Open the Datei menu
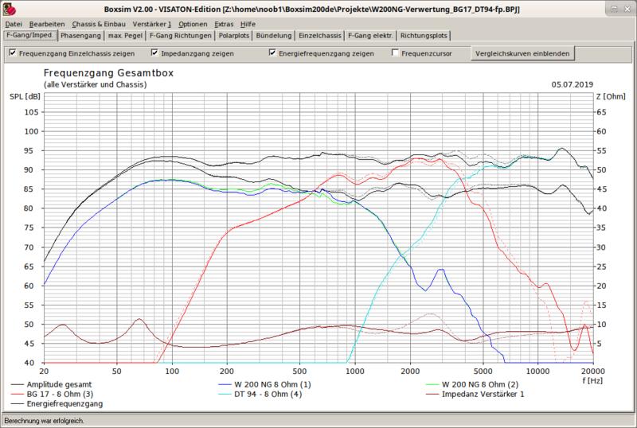 [14, 25]
